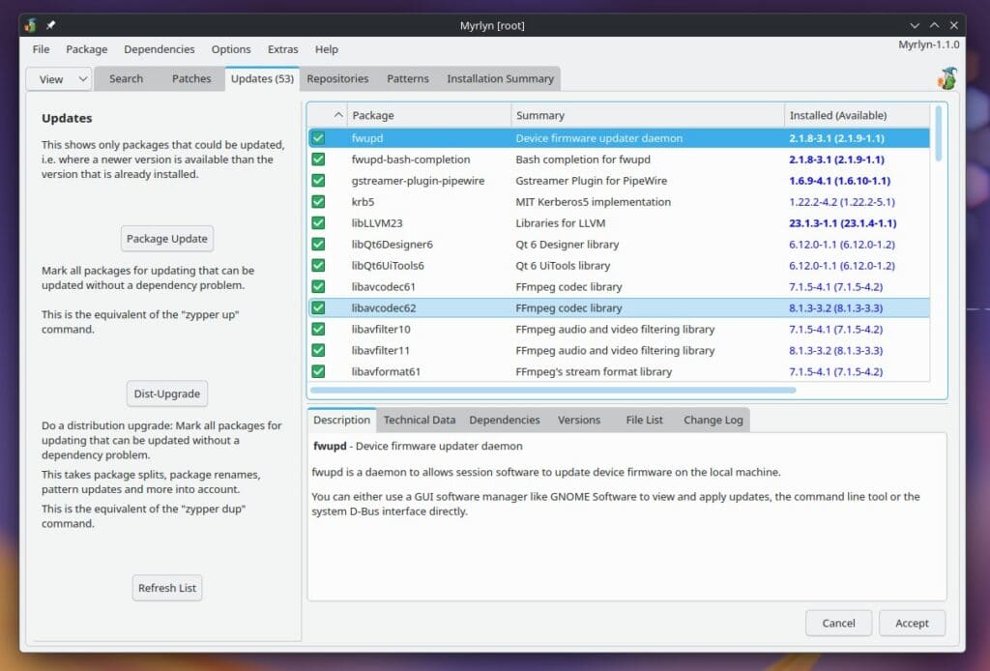990x671 pixels.
Task: Open the Dependencies menu
Action: (x=160, y=49)
